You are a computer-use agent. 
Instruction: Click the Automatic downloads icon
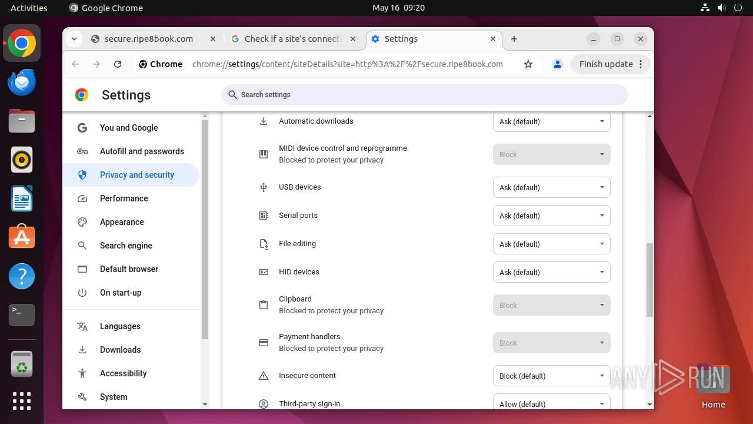tap(264, 121)
